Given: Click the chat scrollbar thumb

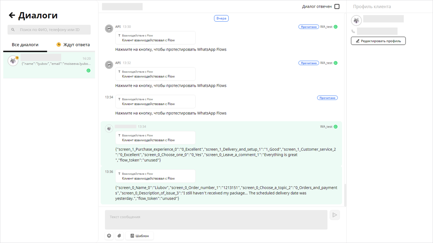Looking at the screenshot, I should click(345, 195).
